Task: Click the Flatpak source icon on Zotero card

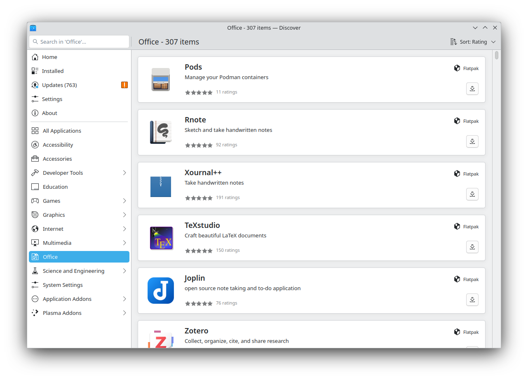Action: click(x=457, y=332)
